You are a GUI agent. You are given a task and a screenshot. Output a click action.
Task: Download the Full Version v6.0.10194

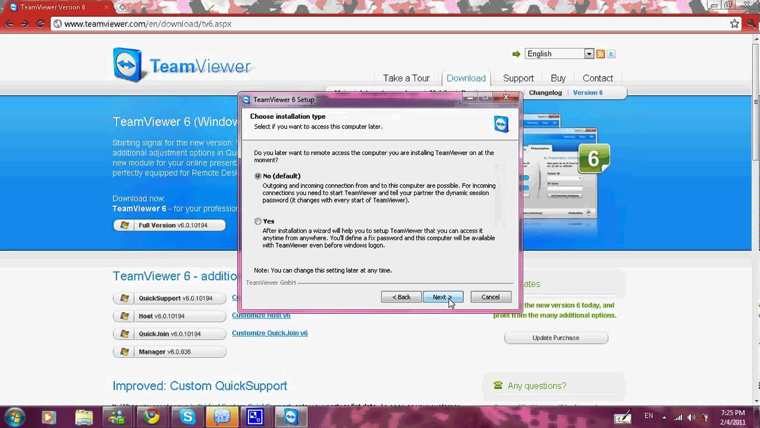(169, 225)
